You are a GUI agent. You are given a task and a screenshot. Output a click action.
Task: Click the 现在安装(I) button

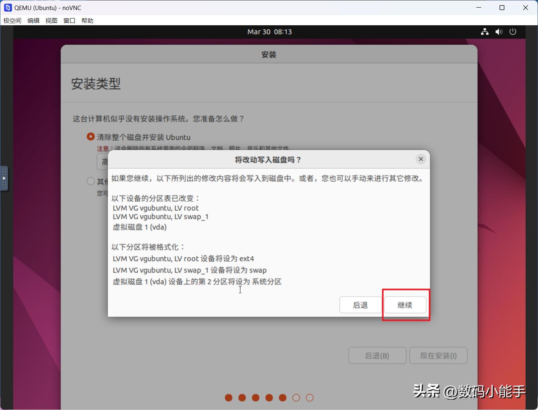[x=438, y=355]
